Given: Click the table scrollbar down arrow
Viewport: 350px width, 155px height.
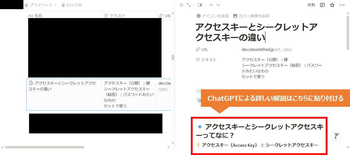Looking at the screenshot, I should [x=173, y=143].
